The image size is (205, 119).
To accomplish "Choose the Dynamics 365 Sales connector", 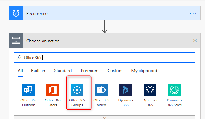I will pyautogui.click(x=174, y=90).
